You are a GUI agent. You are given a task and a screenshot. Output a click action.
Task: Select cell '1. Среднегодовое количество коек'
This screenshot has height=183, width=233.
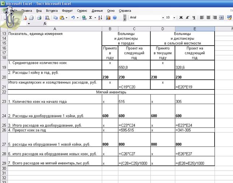click(55, 65)
